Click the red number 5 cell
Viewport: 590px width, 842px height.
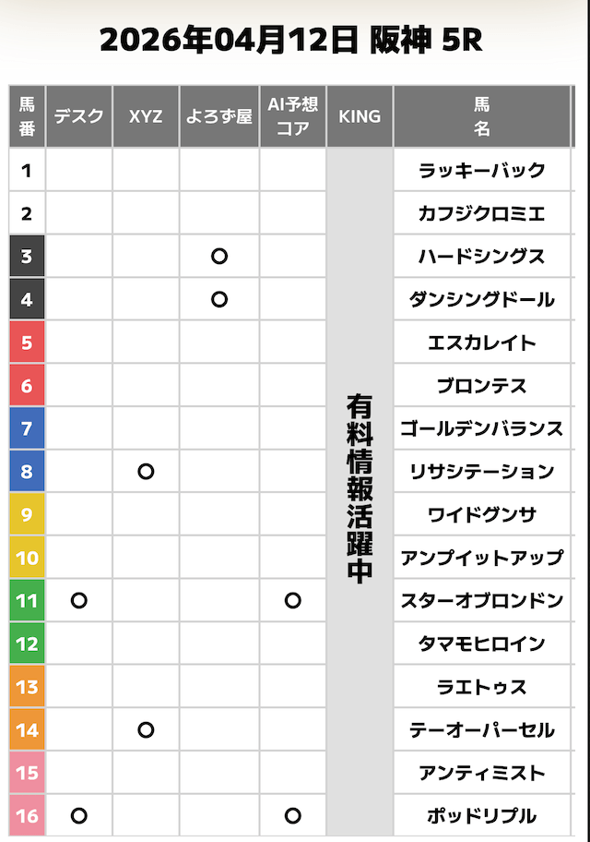coord(27,343)
